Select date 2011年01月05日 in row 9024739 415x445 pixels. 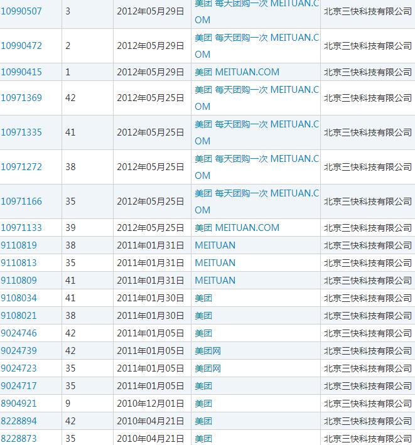(151, 351)
